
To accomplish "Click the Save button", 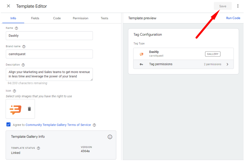I will pos(223,6).
